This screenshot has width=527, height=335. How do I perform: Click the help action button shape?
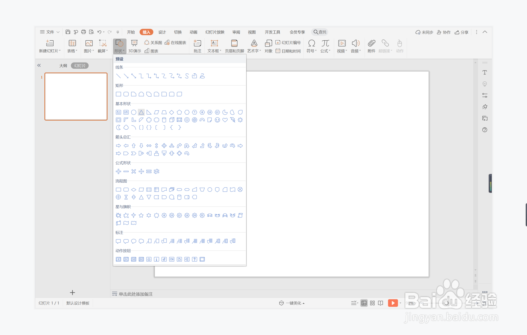pos(195,259)
